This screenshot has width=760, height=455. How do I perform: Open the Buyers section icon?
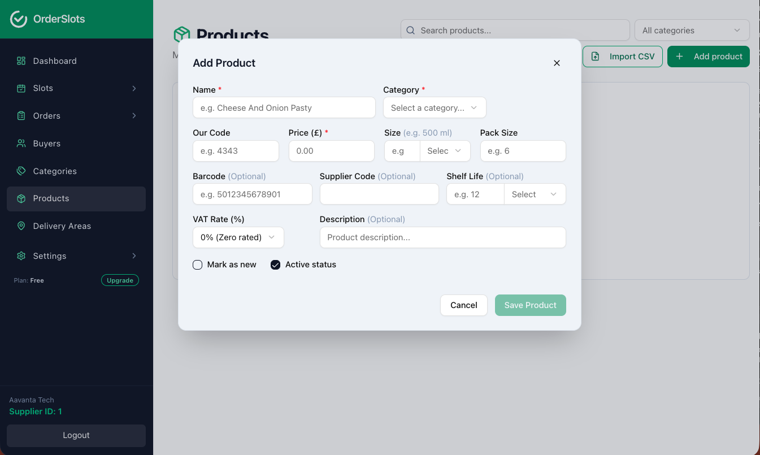pyautogui.click(x=21, y=143)
